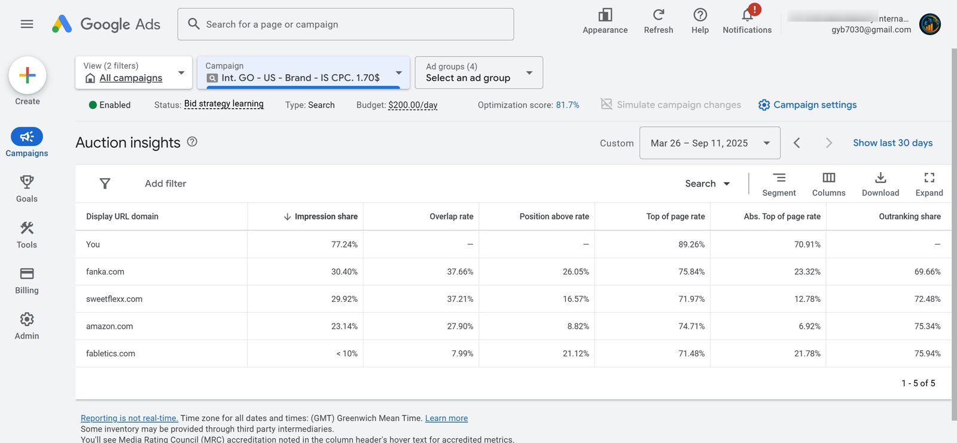
Task: Click the 81.7% optimization score
Action: (x=568, y=105)
